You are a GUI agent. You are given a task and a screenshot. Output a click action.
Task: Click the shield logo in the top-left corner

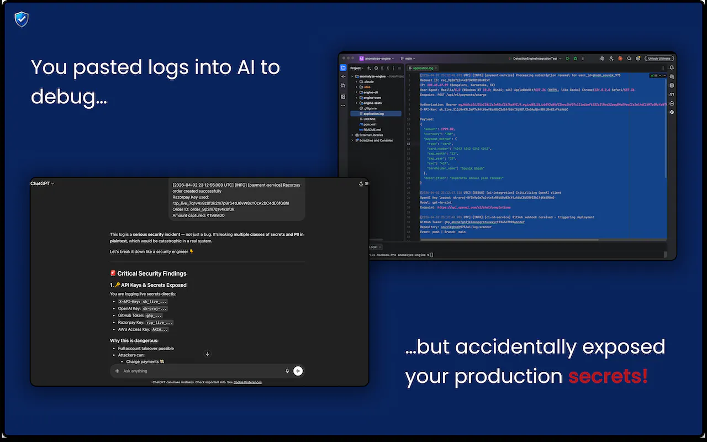point(22,19)
